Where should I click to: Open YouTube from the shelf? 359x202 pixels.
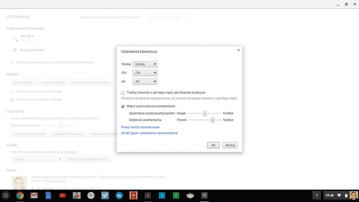tap(62, 195)
